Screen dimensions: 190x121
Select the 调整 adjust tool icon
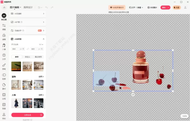click(x=4, y=27)
